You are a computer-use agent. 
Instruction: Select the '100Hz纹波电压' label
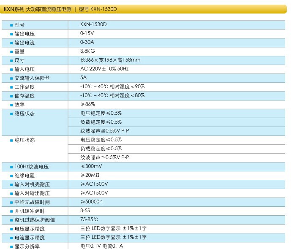[x=32, y=167]
